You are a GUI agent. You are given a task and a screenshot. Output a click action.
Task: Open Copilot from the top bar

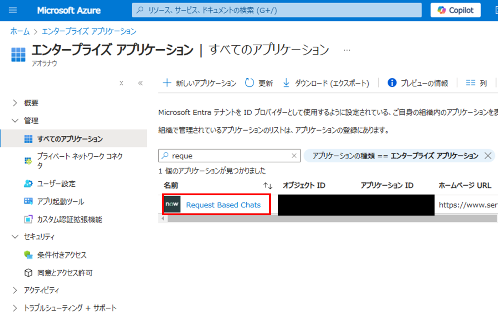coord(456,10)
